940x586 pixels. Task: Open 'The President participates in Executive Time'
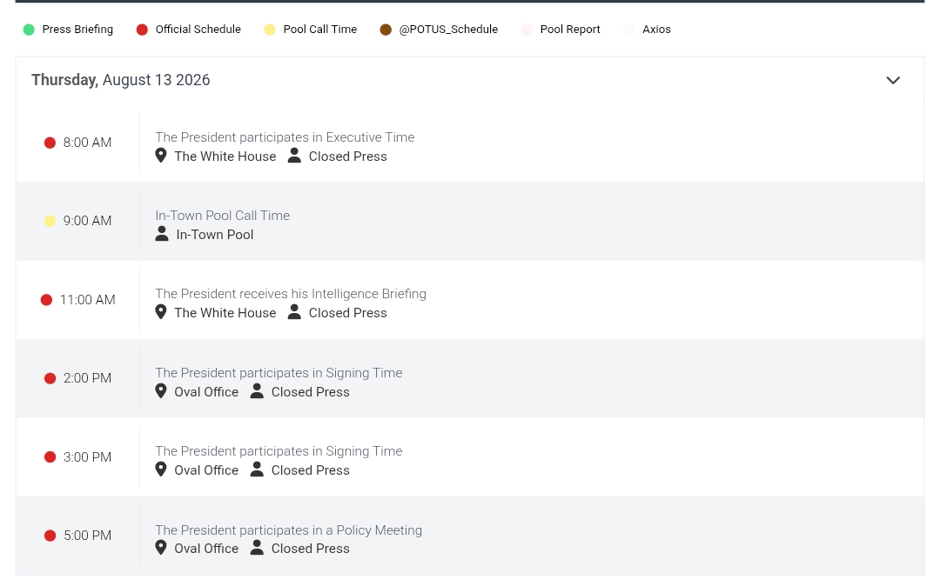tap(285, 137)
